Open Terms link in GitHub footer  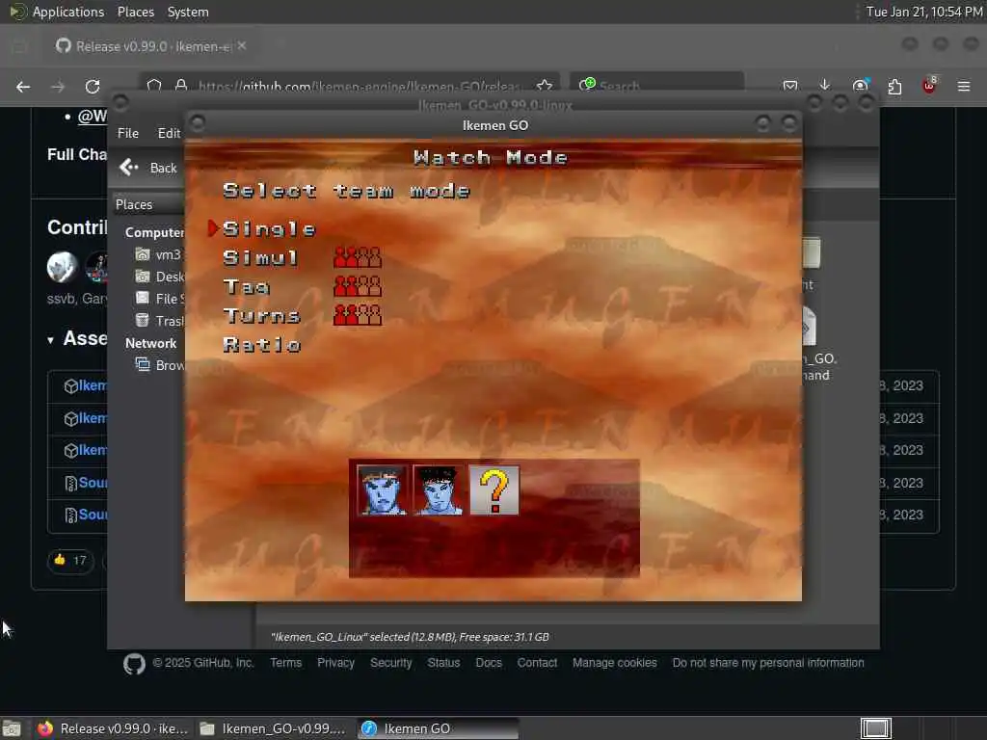(x=285, y=663)
